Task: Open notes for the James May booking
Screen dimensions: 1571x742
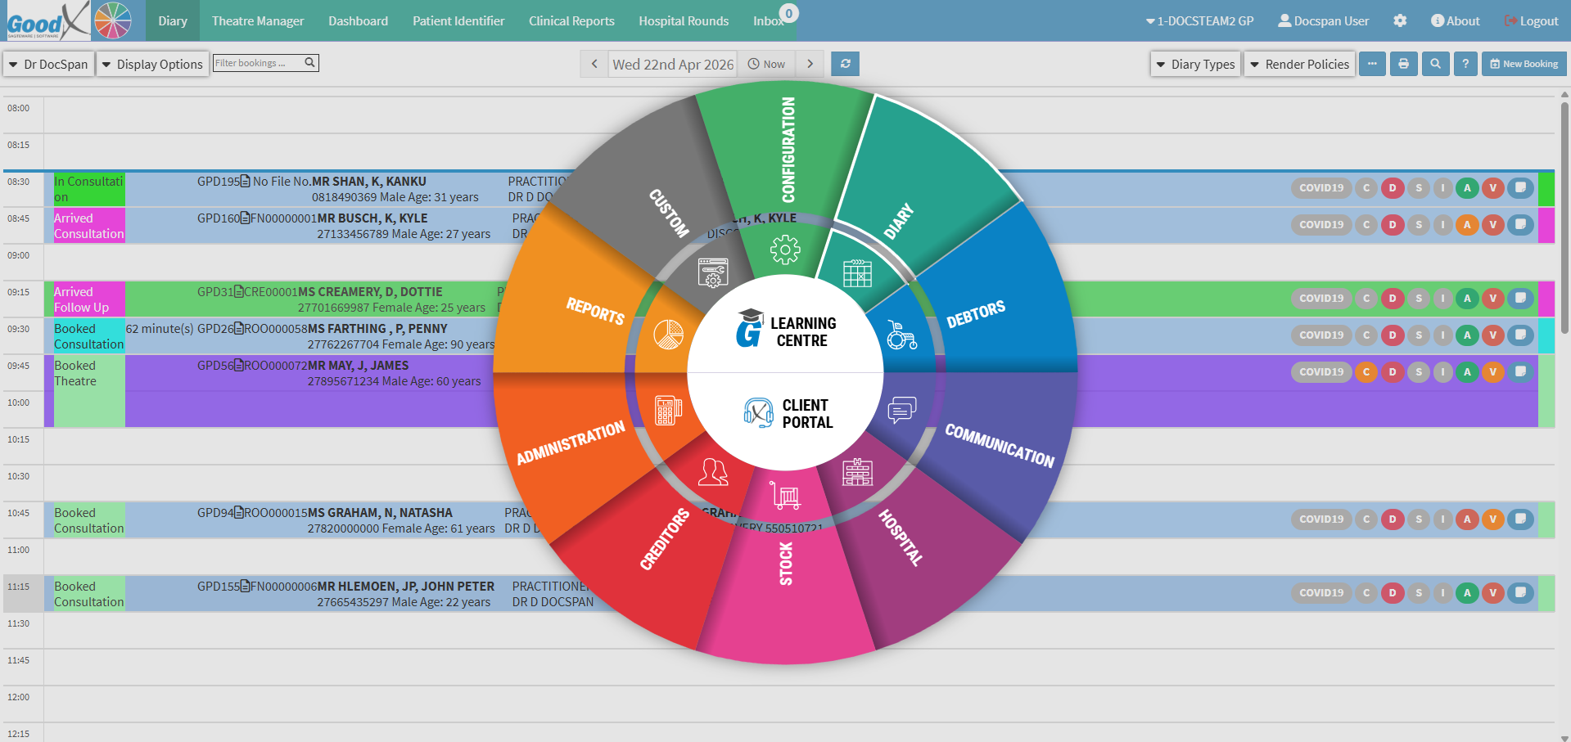Action: click(x=1520, y=372)
